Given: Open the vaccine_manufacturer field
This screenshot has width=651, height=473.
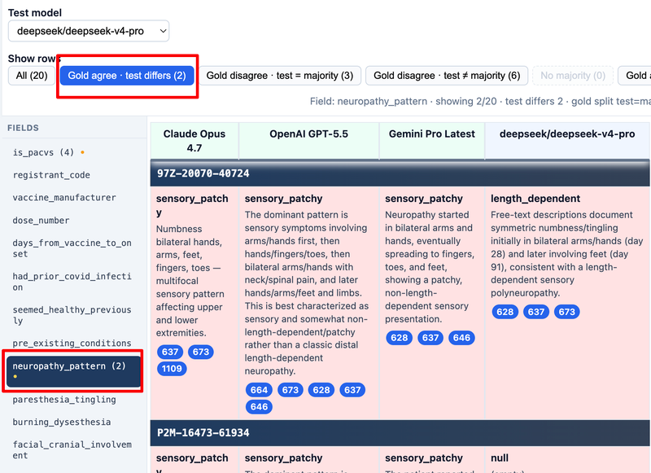Looking at the screenshot, I should tap(64, 198).
